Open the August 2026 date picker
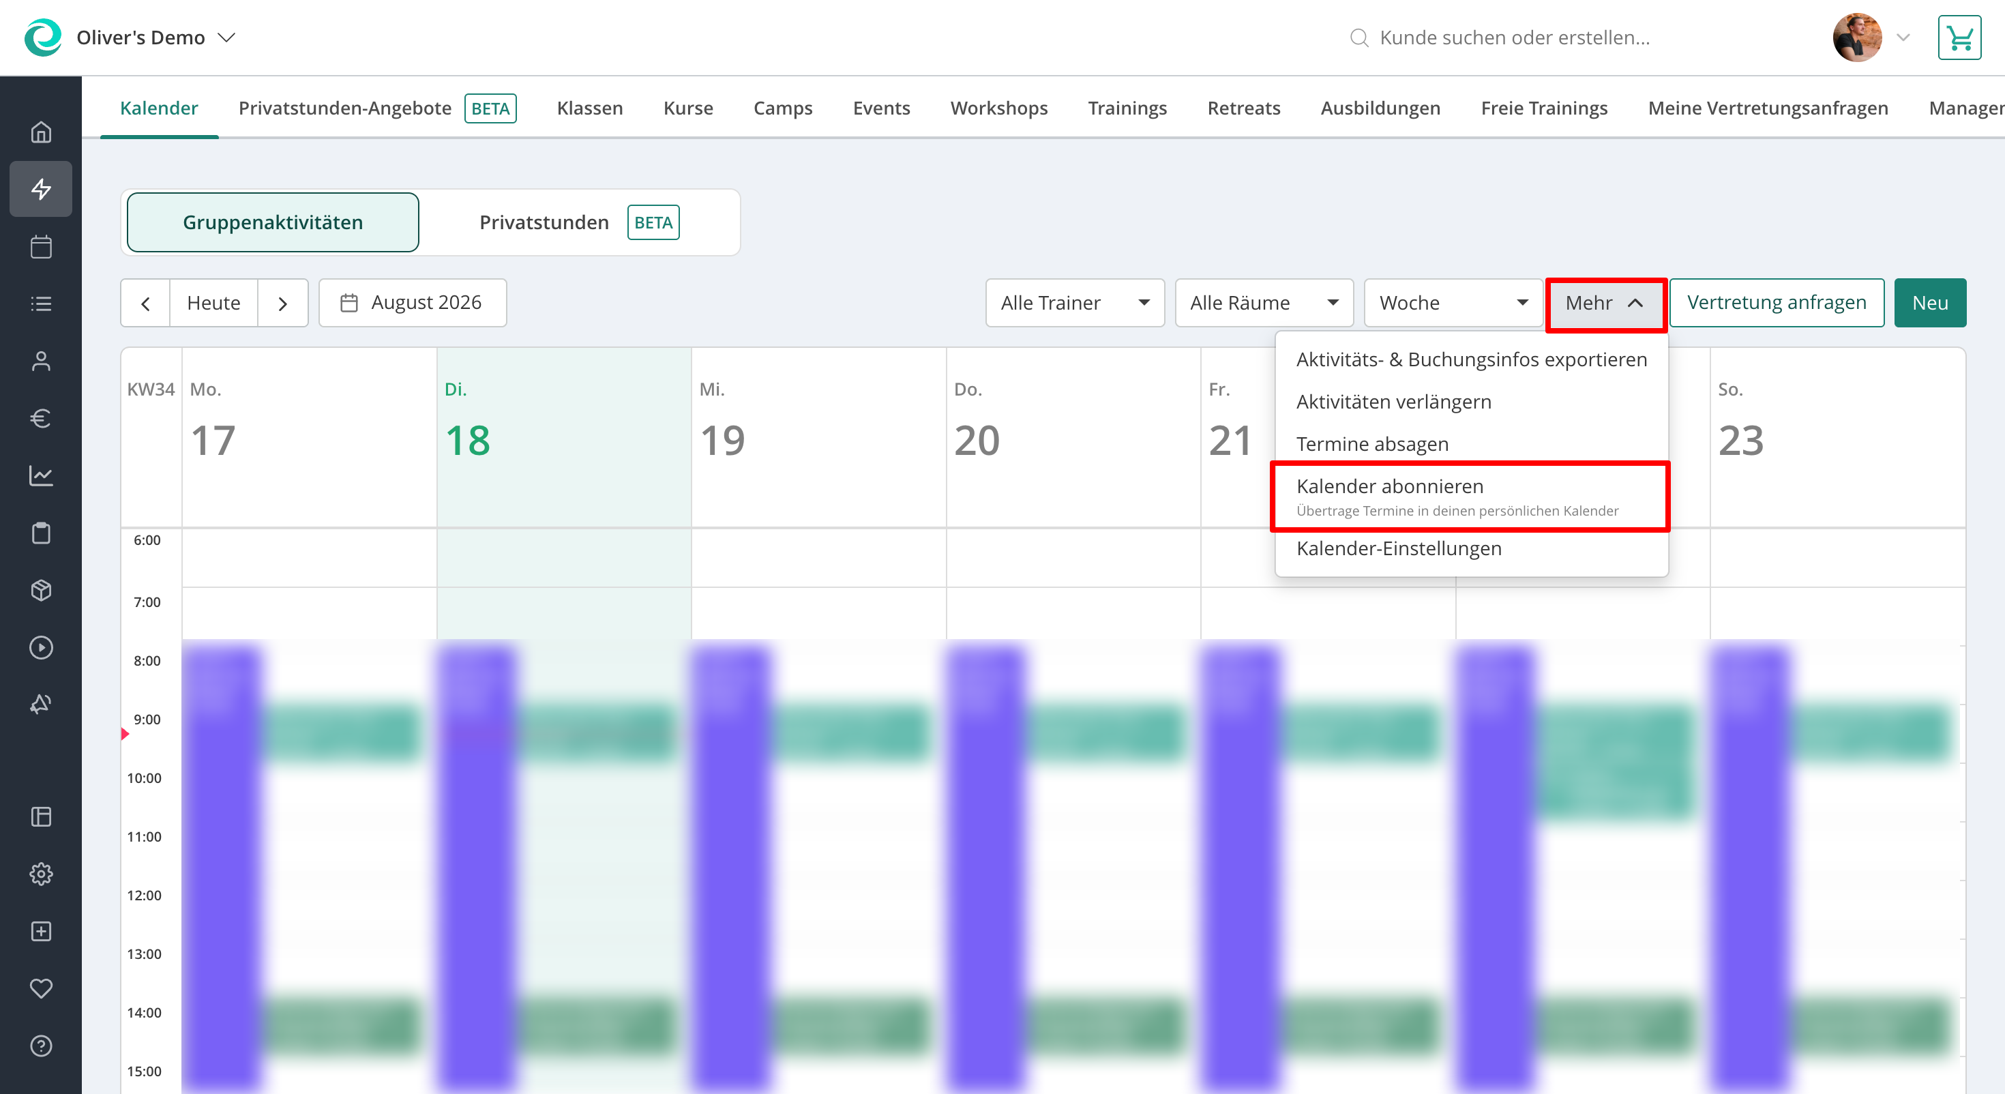The width and height of the screenshot is (2005, 1094). coord(413,303)
